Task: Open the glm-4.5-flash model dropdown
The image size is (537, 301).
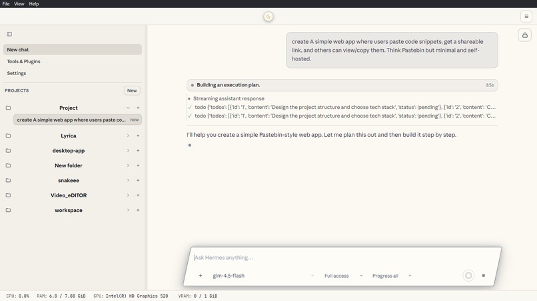Action: [x=263, y=276]
